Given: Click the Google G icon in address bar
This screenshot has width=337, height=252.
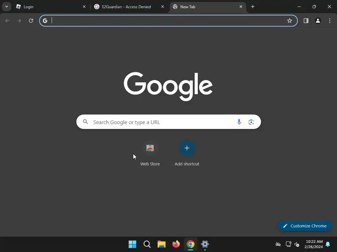Looking at the screenshot, I should coord(45,21).
